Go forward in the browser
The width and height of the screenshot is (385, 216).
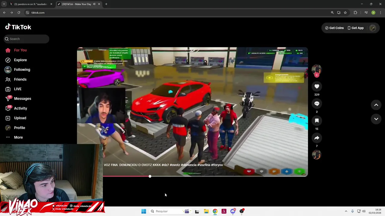point(11,13)
